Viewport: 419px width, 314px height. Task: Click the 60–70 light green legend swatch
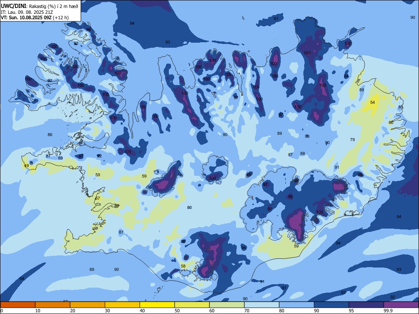point(227,305)
